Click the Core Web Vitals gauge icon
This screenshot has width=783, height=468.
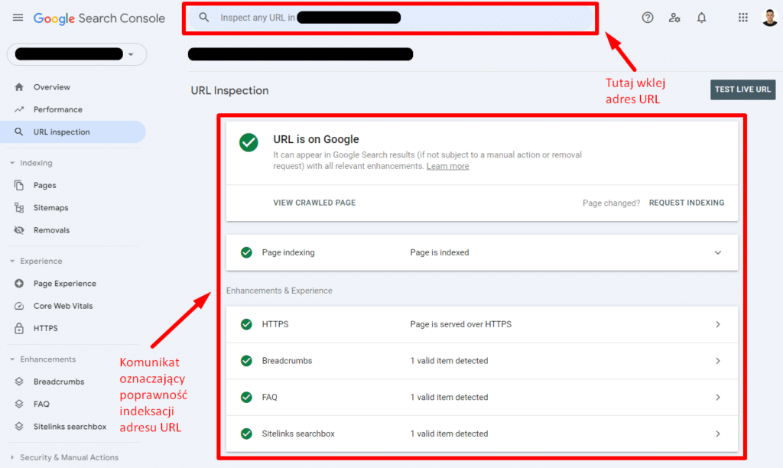(19, 306)
